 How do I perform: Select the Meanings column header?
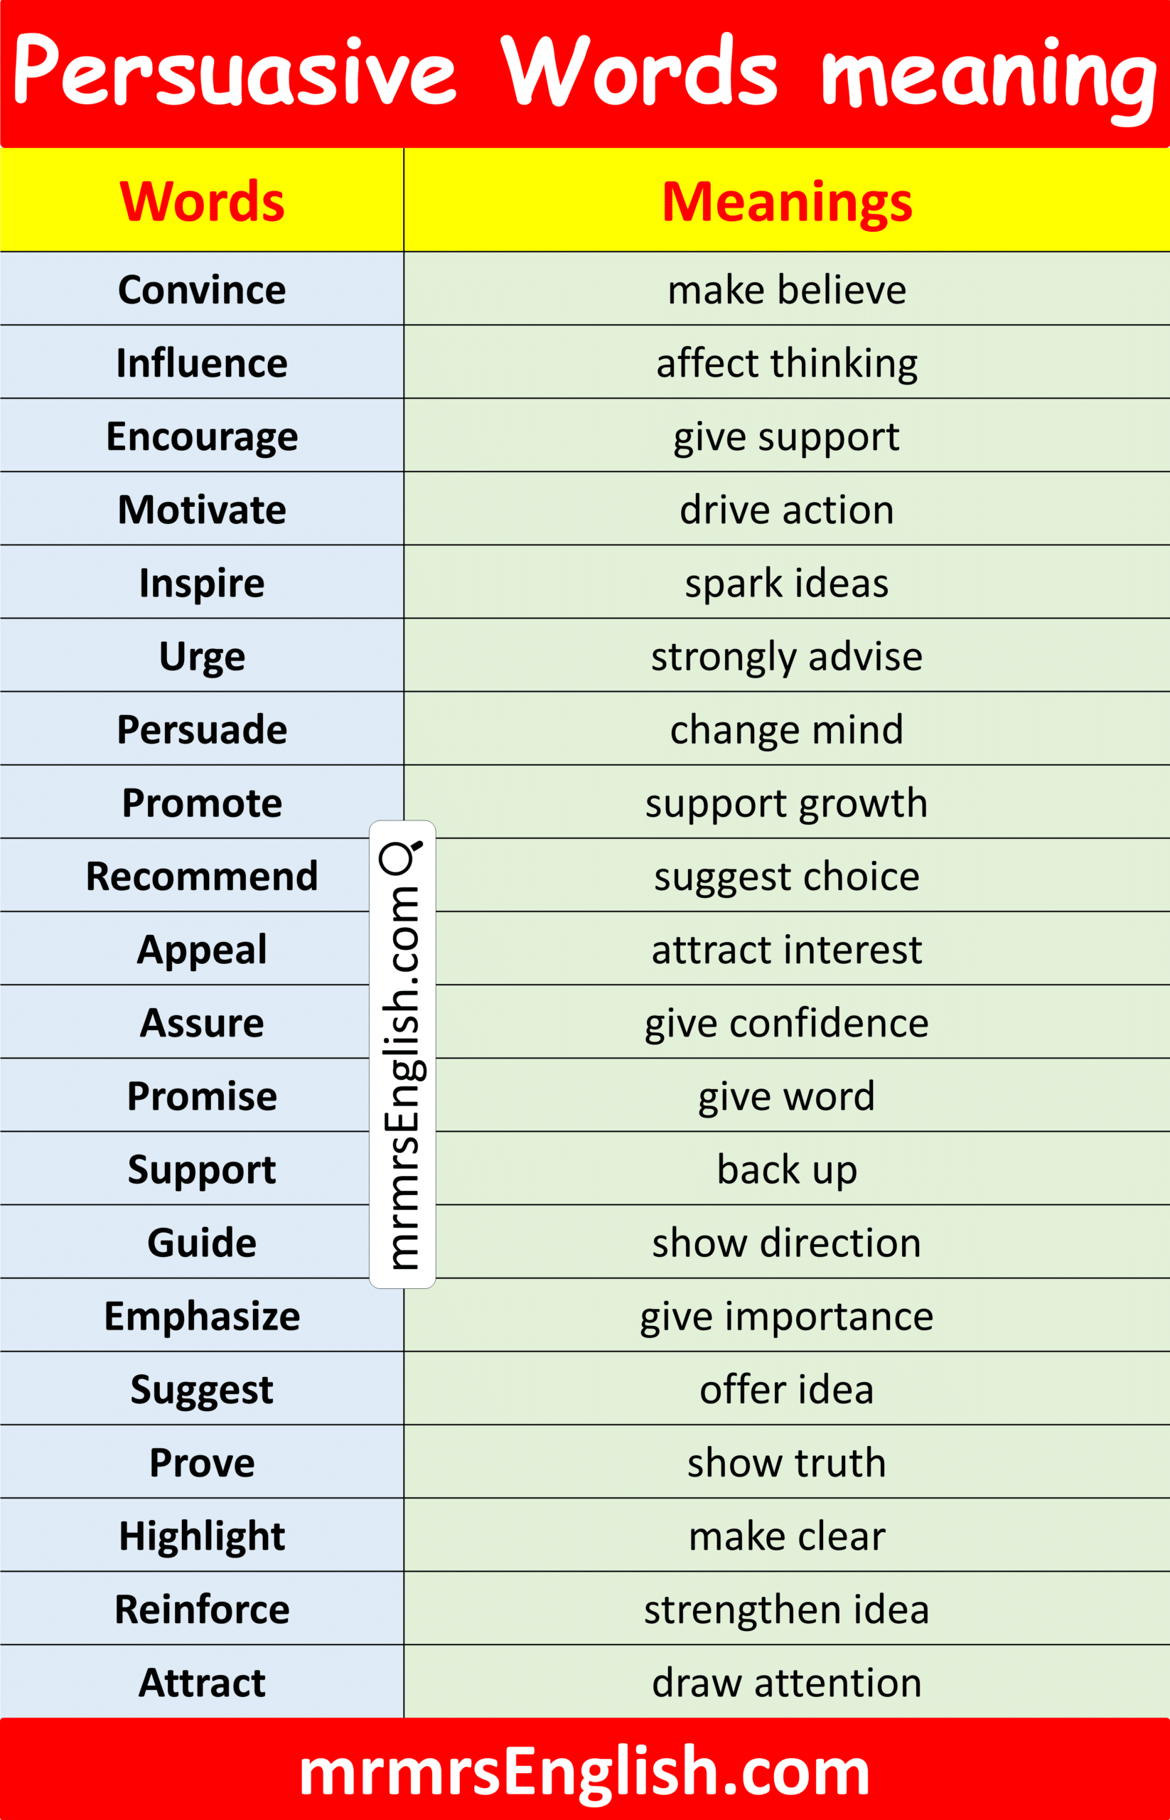pos(786,201)
